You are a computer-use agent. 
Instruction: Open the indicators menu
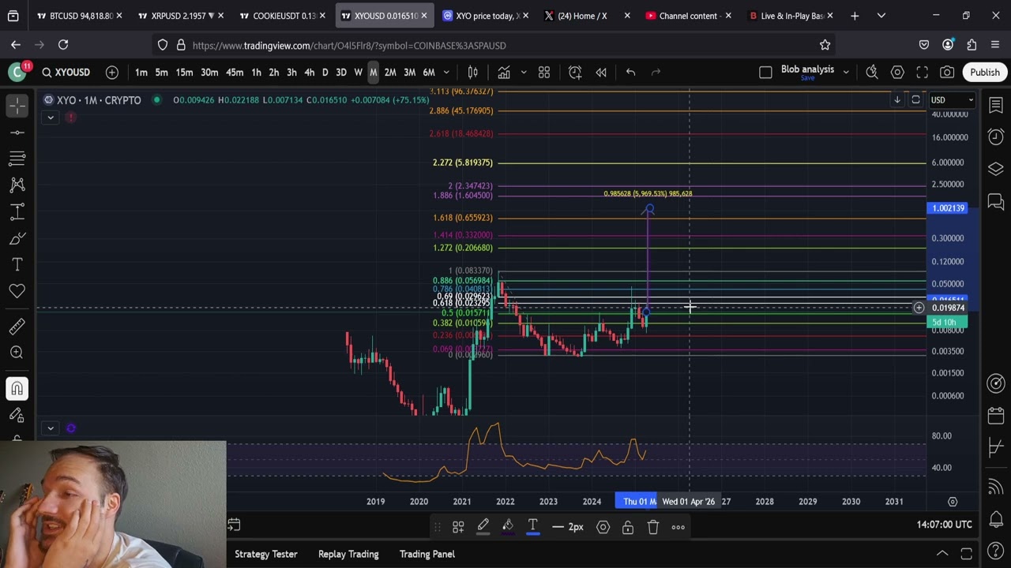504,73
